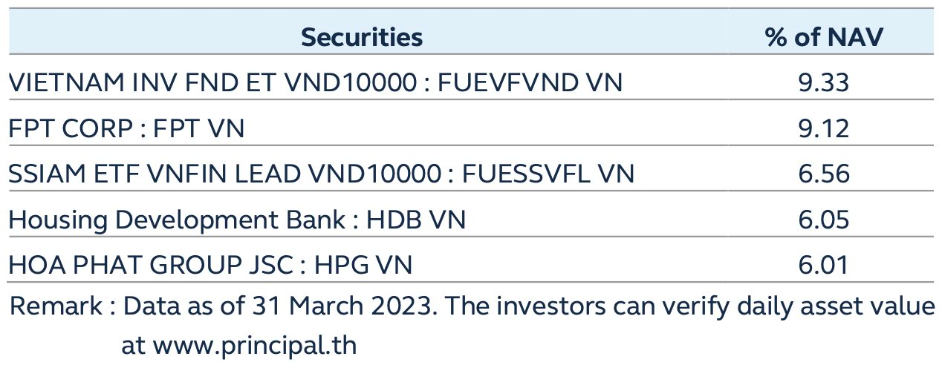Click the 9.33 NAV value
Viewport: 942px width, 365px height.
tap(822, 84)
